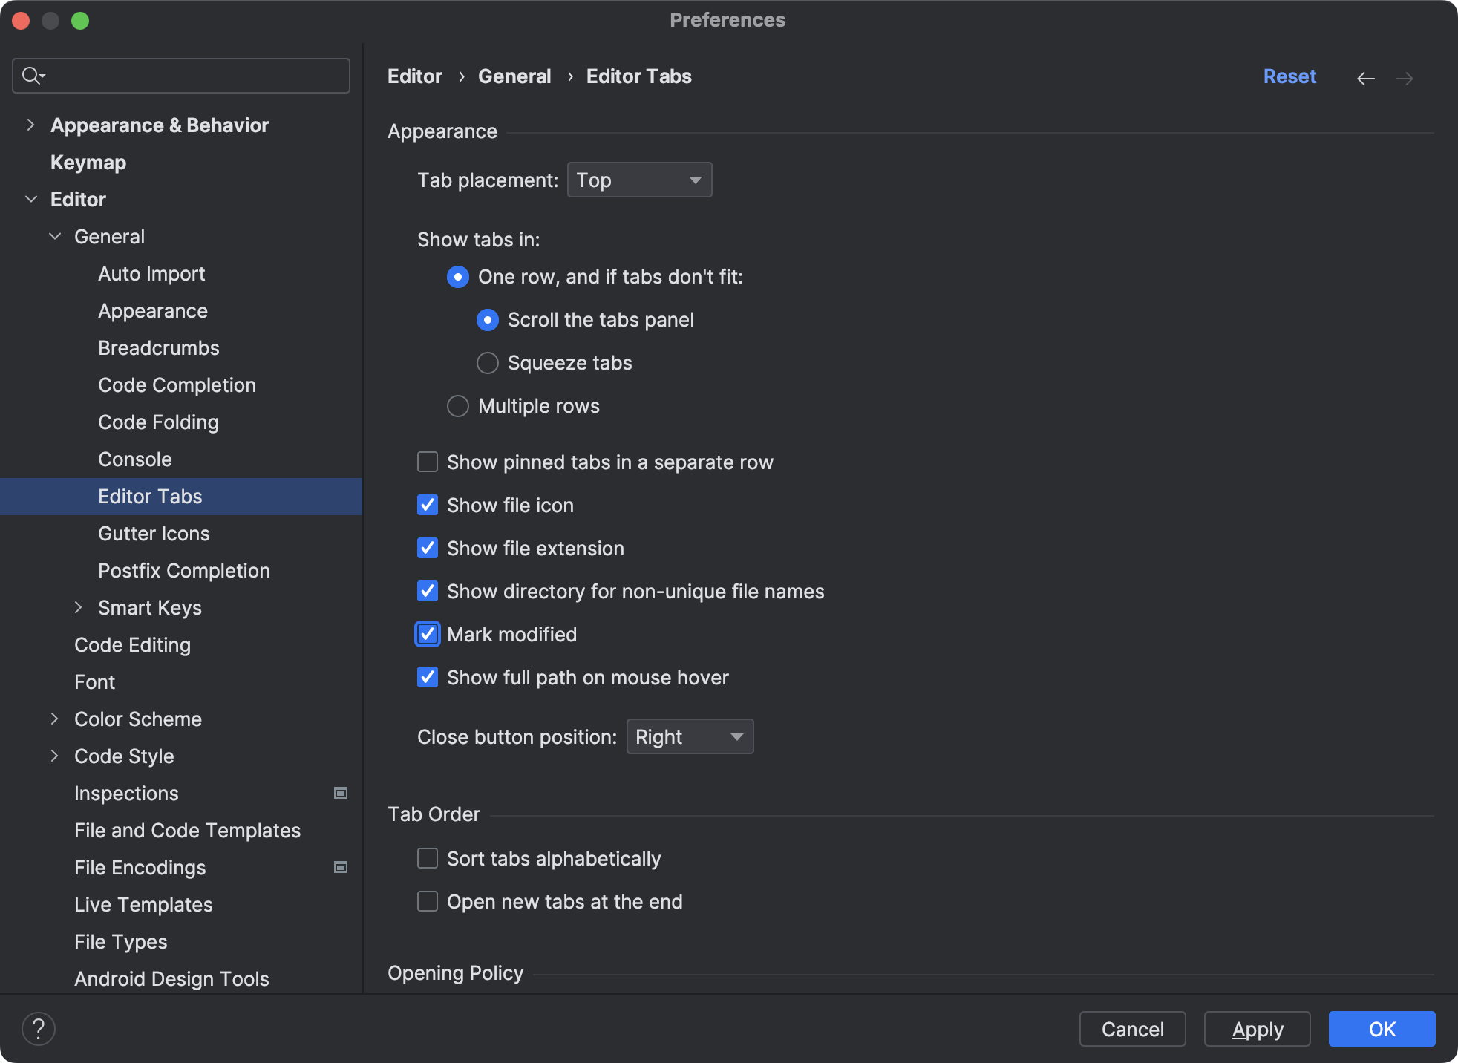The image size is (1458, 1063).
Task: Choose the Multiple rows radio button
Action: (458, 406)
